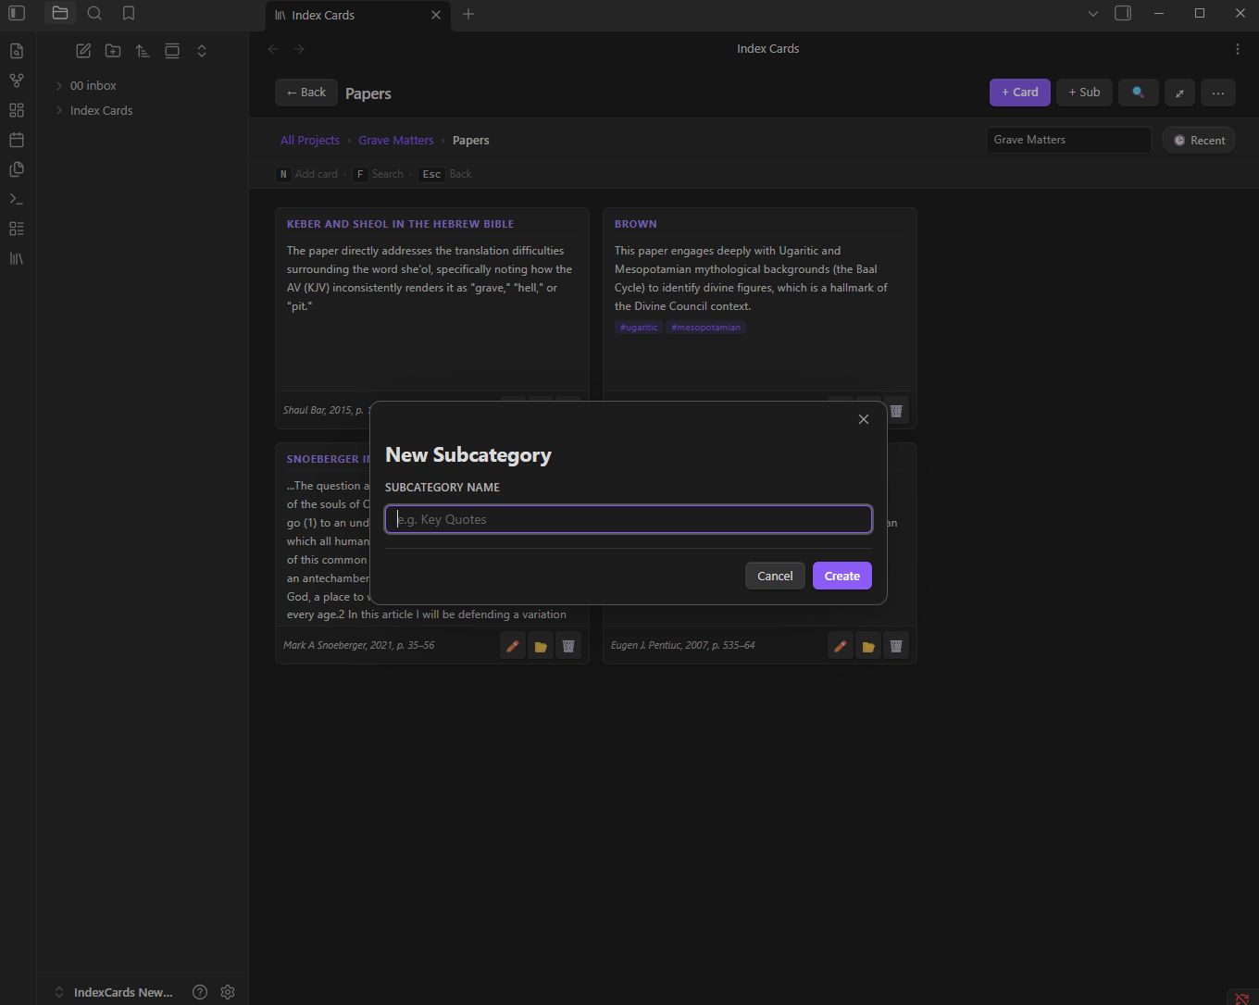Open quick switcher file-search ribbon icon
Screen dimensions: 1259x1005
17,51
